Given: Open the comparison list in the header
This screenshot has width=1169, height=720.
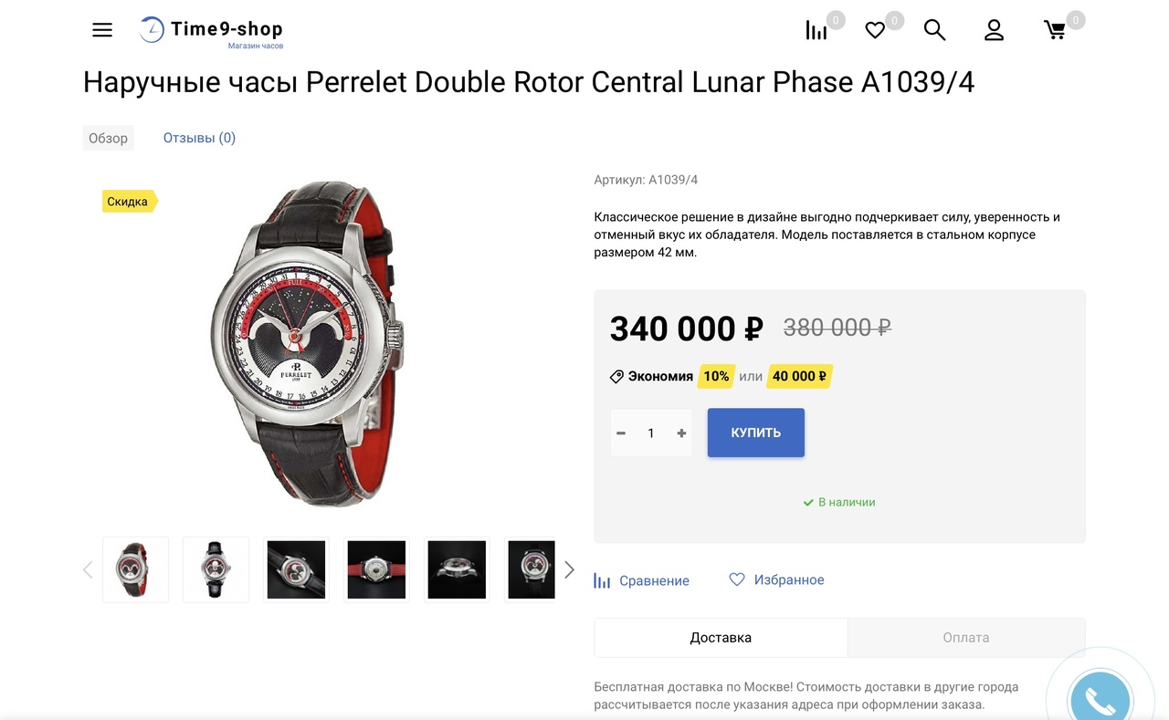Looking at the screenshot, I should 816,30.
